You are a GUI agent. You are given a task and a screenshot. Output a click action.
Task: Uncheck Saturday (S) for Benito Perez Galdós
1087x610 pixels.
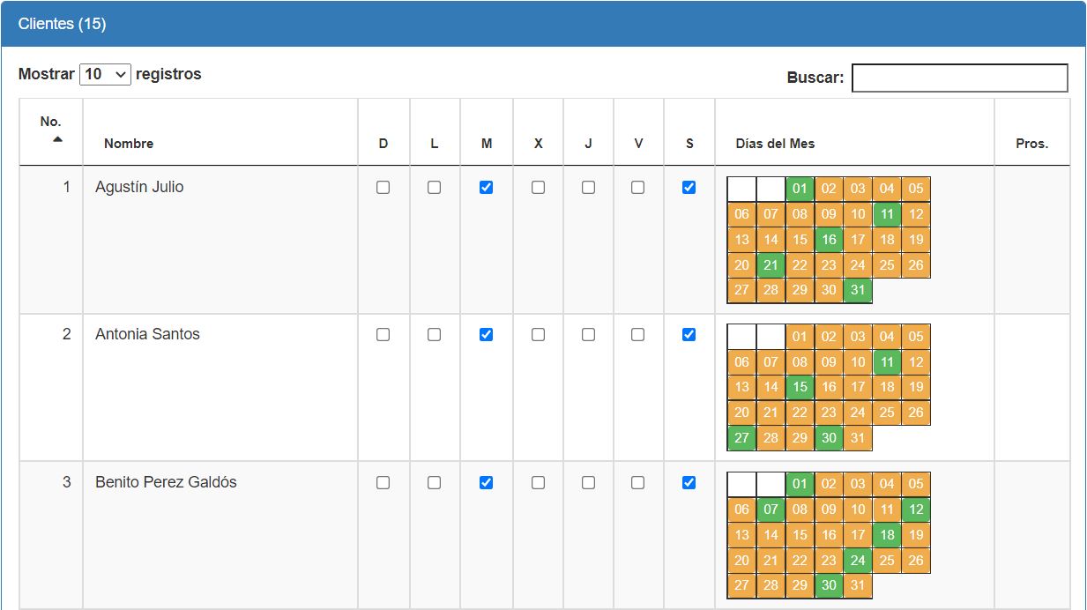[689, 483]
